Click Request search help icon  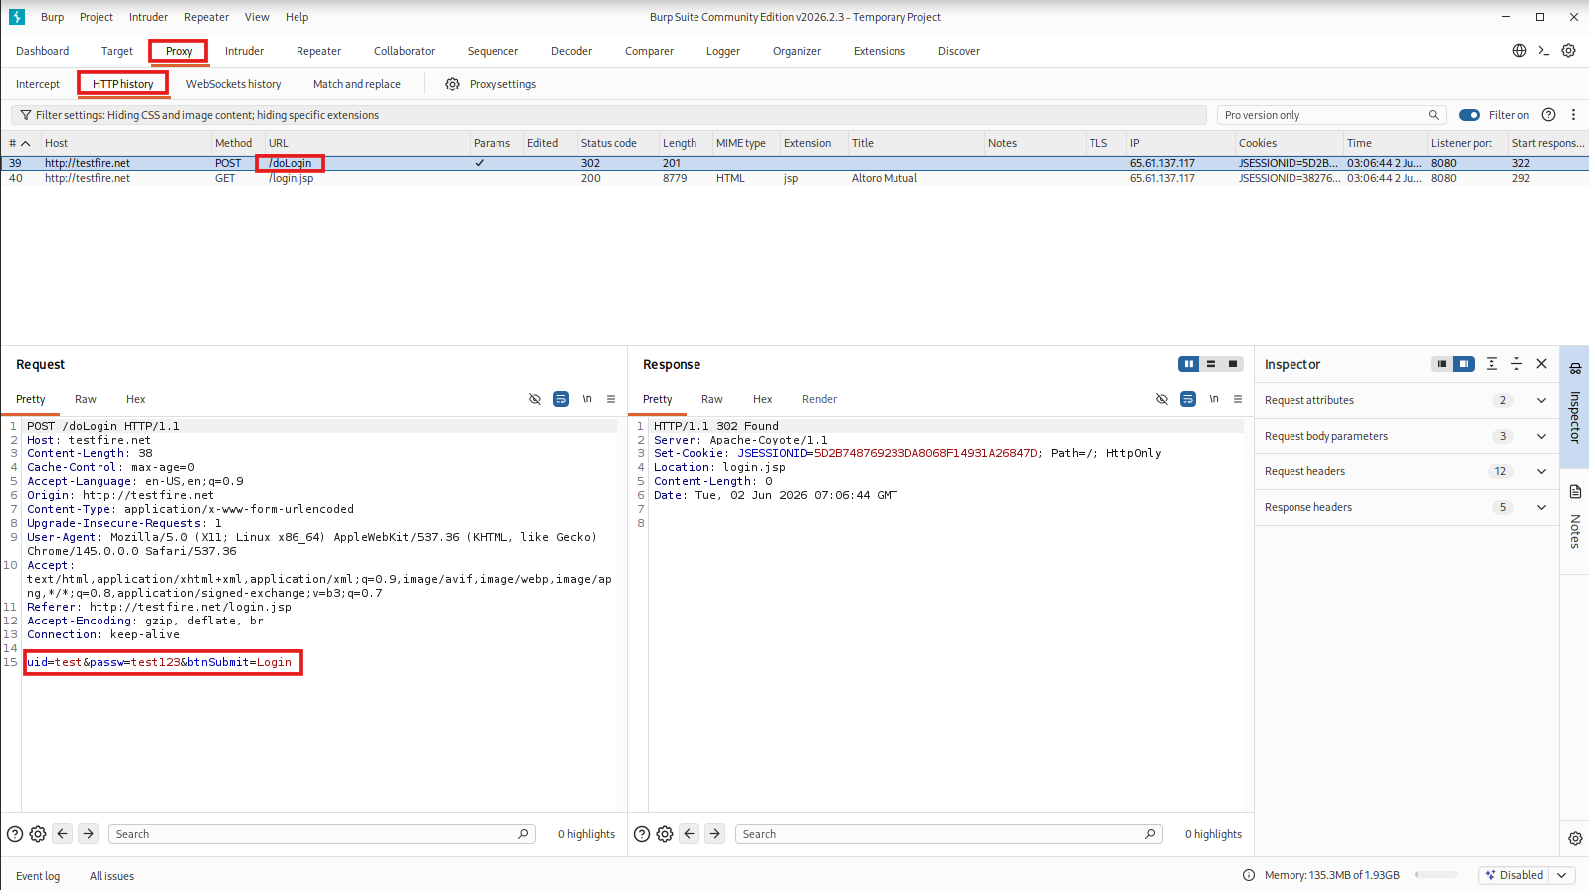click(x=15, y=834)
